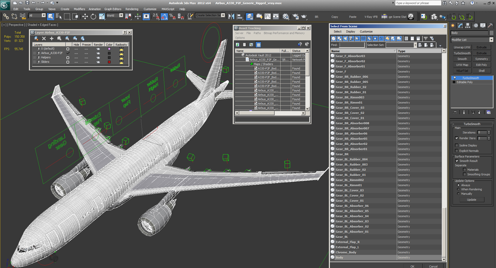Toggle the Angle Snap icon
Screen dimensions: 496x268
[164, 16]
